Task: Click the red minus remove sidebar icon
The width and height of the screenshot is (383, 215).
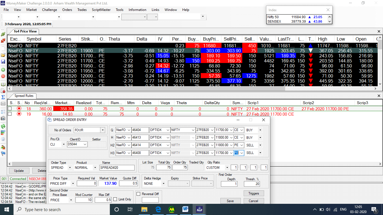Action: pyautogui.click(x=3, y=76)
